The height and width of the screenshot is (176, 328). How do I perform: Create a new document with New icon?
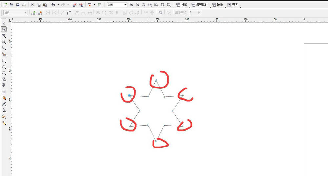click(x=5, y=5)
